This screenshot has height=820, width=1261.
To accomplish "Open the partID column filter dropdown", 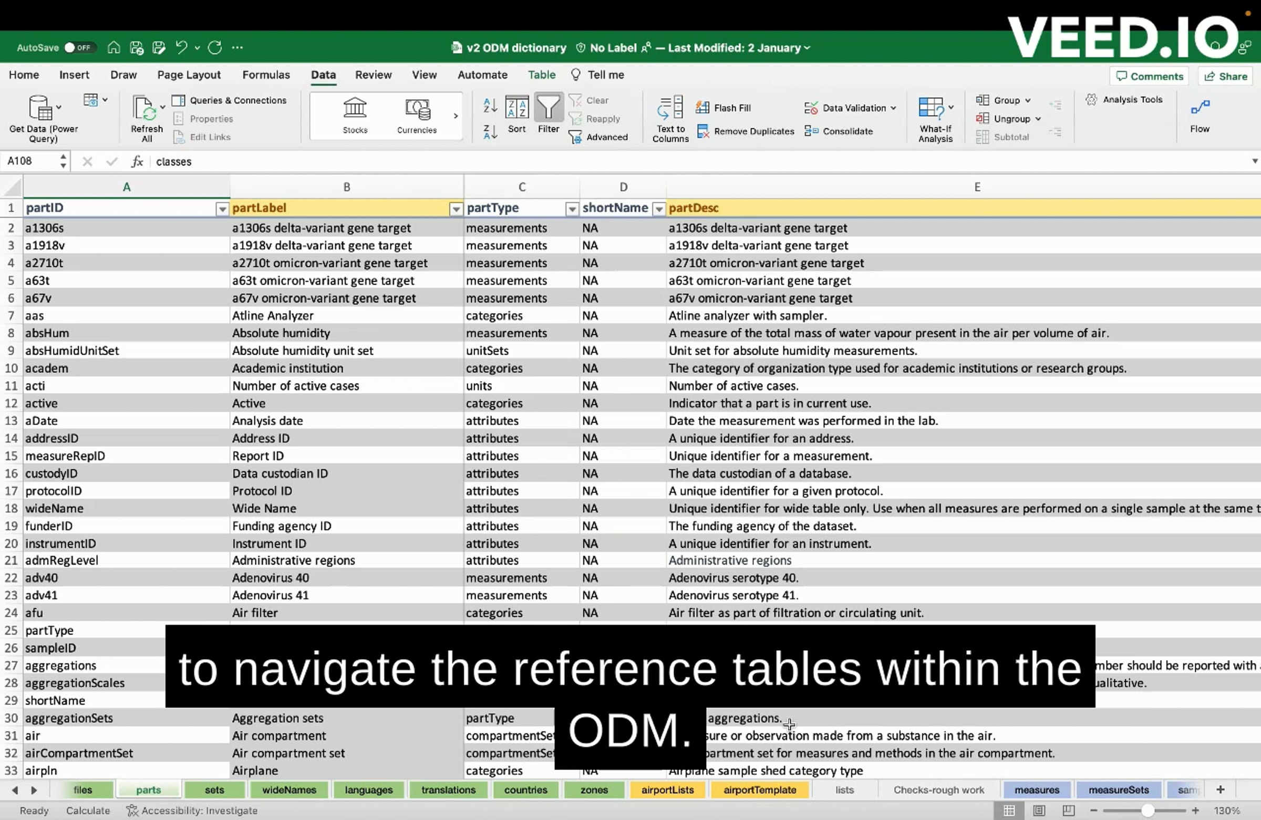I will [x=222, y=209].
